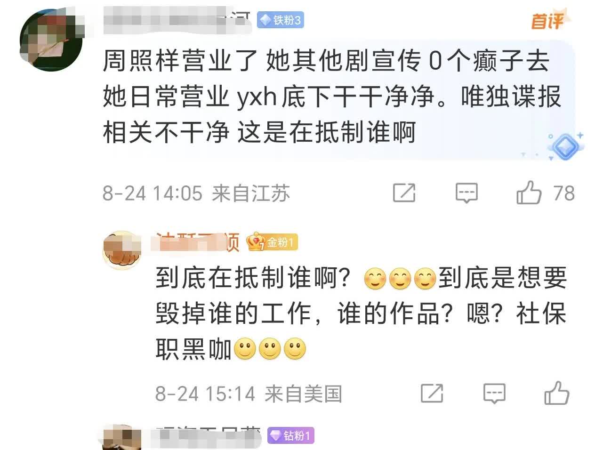Open the second commenter's avatar
Viewport: 595px width, 450px height.
[122, 250]
